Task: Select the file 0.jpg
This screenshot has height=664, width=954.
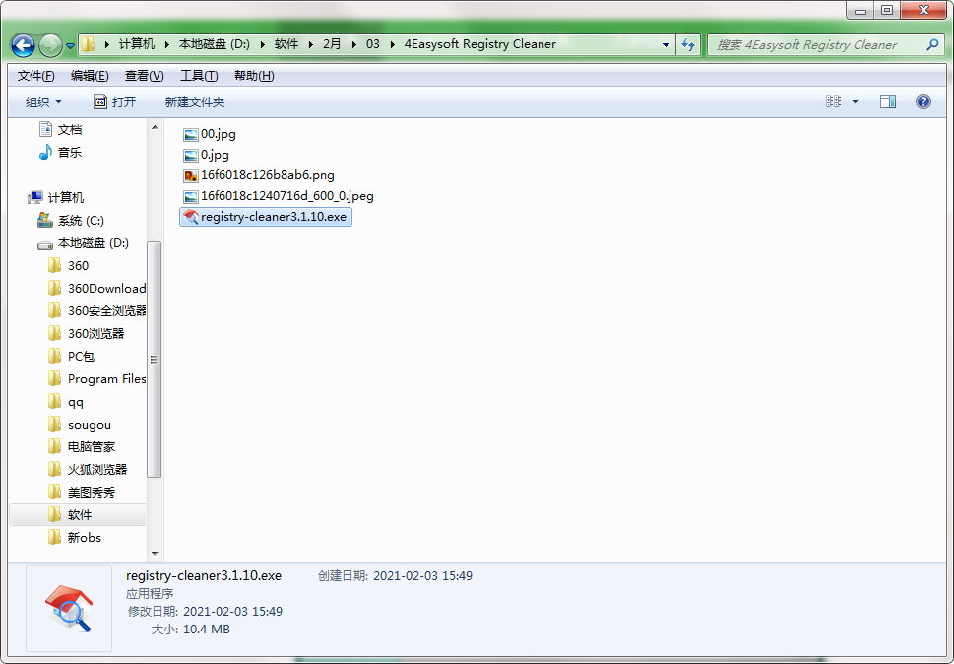Action: coord(206,155)
